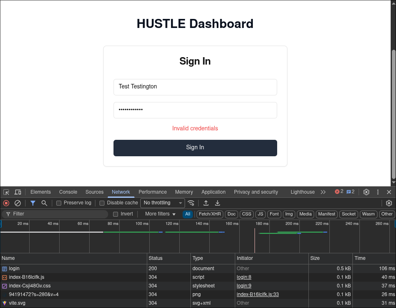The image size is (396, 308).
Task: Filter requests by Other type
Action: click(x=387, y=214)
